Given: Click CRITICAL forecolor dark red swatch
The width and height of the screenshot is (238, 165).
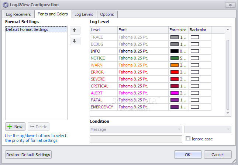Looking at the screenshot, I should coord(175,86).
